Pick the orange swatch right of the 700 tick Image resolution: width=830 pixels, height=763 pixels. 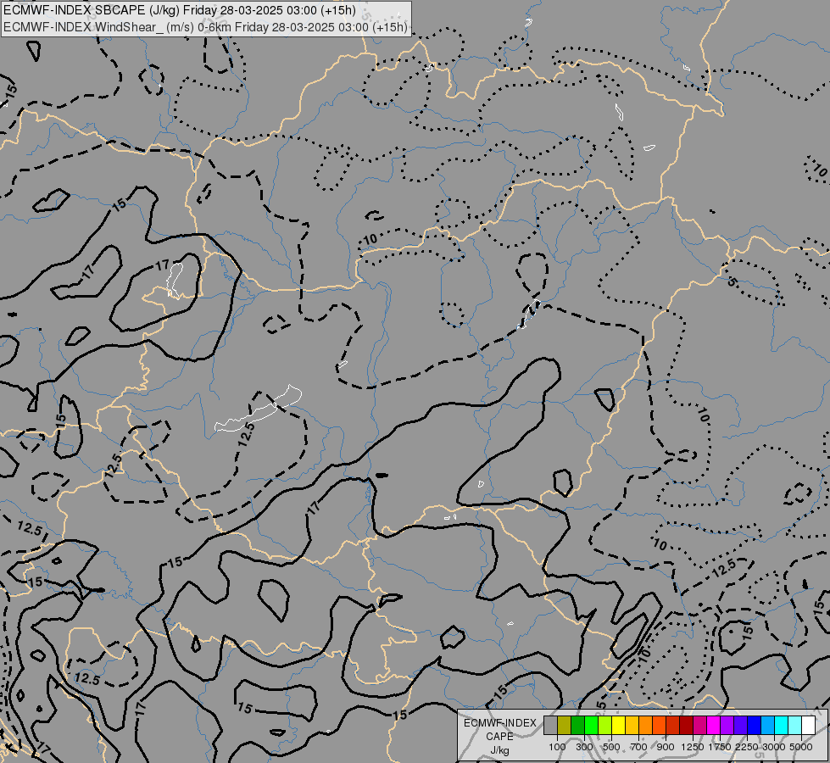[x=646, y=725]
